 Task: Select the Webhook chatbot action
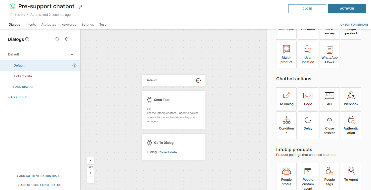(x=351, y=99)
